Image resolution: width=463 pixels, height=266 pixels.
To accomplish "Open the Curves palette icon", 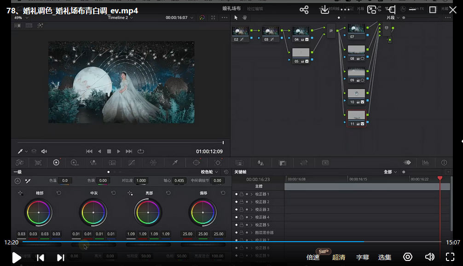I will tap(132, 163).
